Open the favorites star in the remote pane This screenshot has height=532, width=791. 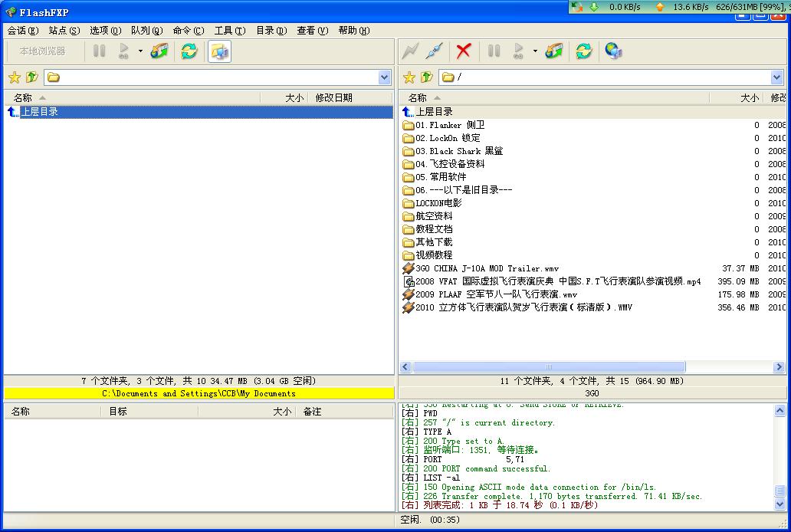coord(409,77)
